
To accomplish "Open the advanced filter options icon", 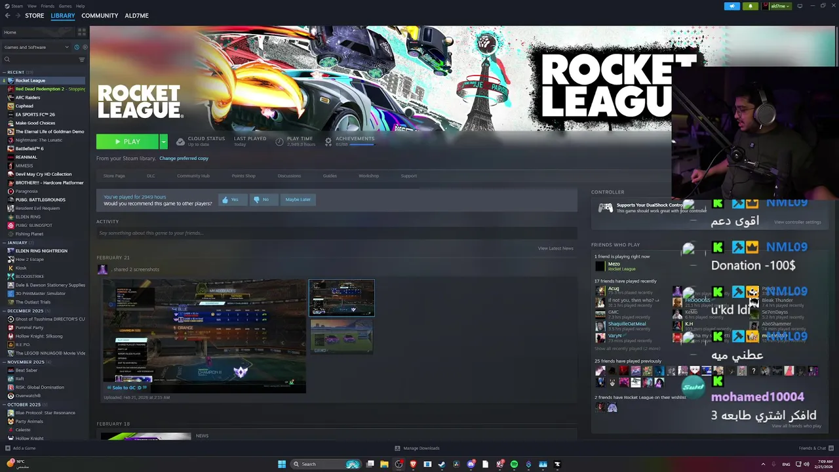I will (82, 60).
